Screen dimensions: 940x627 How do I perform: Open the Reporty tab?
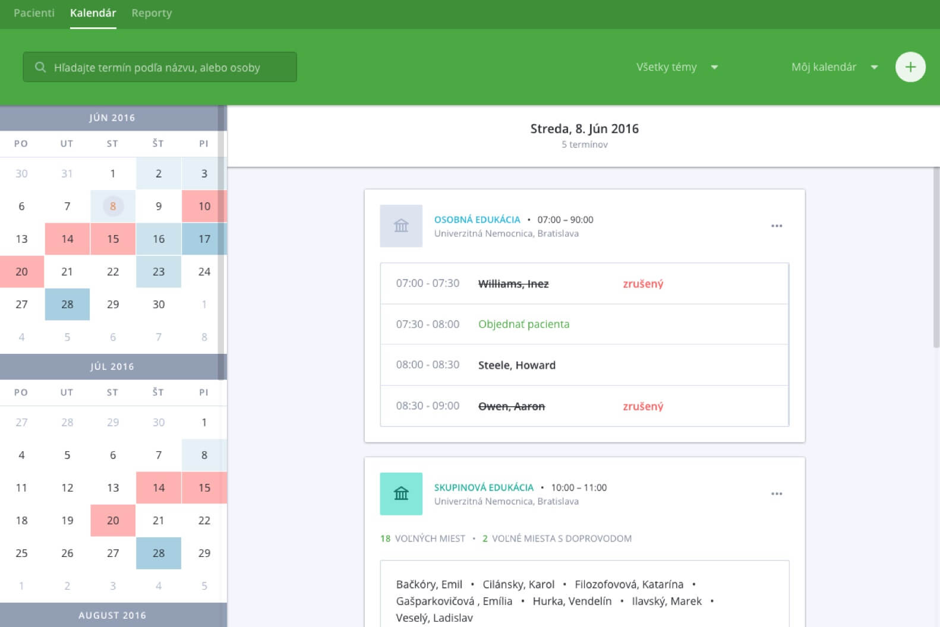[x=152, y=13]
